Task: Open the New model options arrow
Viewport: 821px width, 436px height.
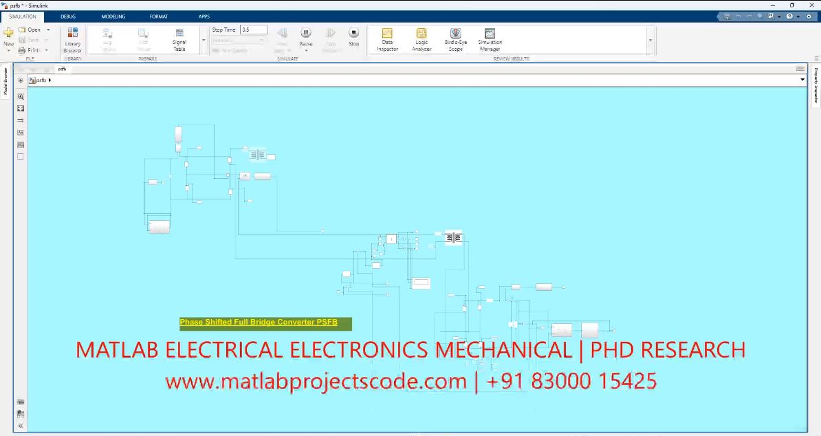Action: coord(8,51)
